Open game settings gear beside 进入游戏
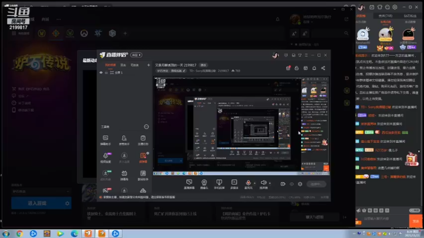 click(67, 203)
